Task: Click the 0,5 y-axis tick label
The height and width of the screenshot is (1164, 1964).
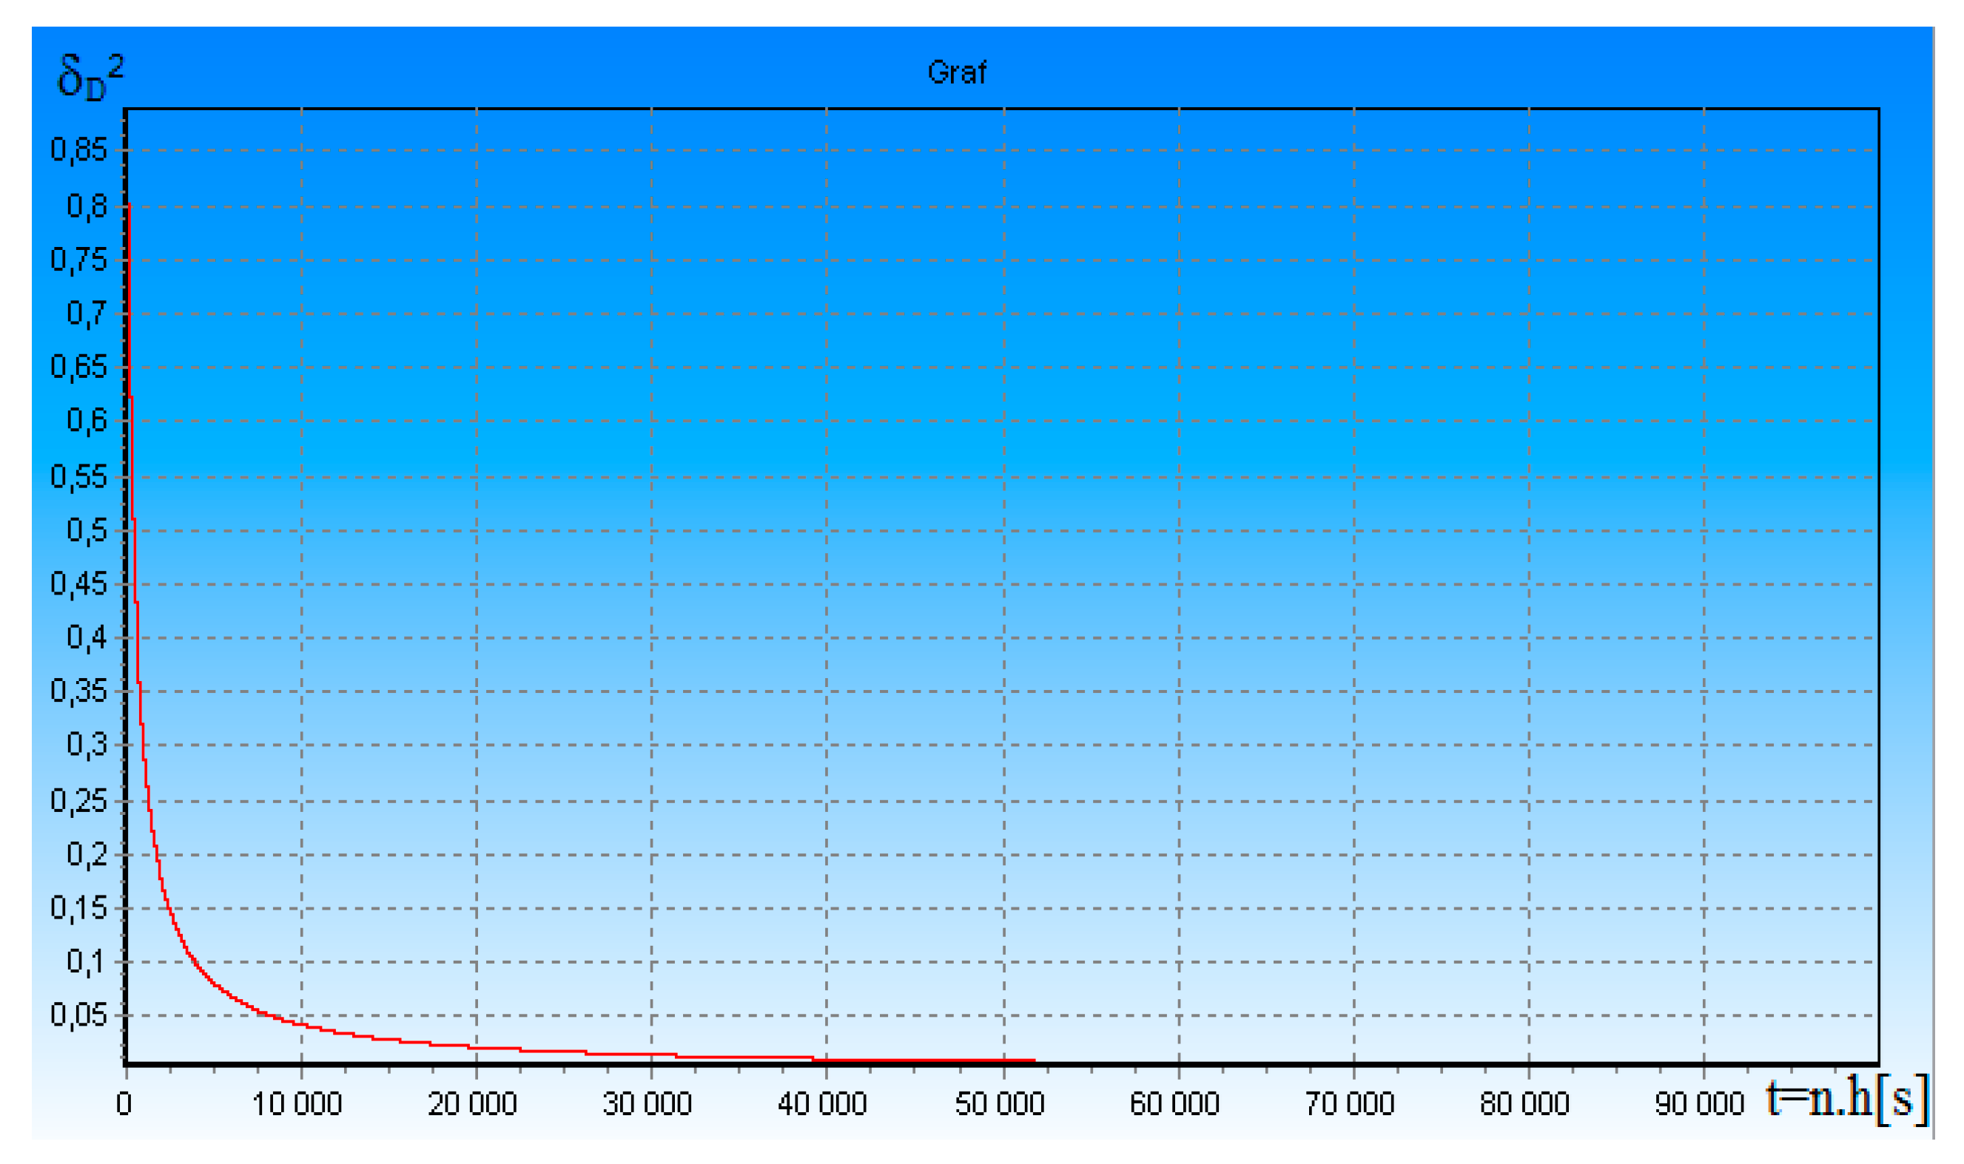Action: tap(87, 530)
